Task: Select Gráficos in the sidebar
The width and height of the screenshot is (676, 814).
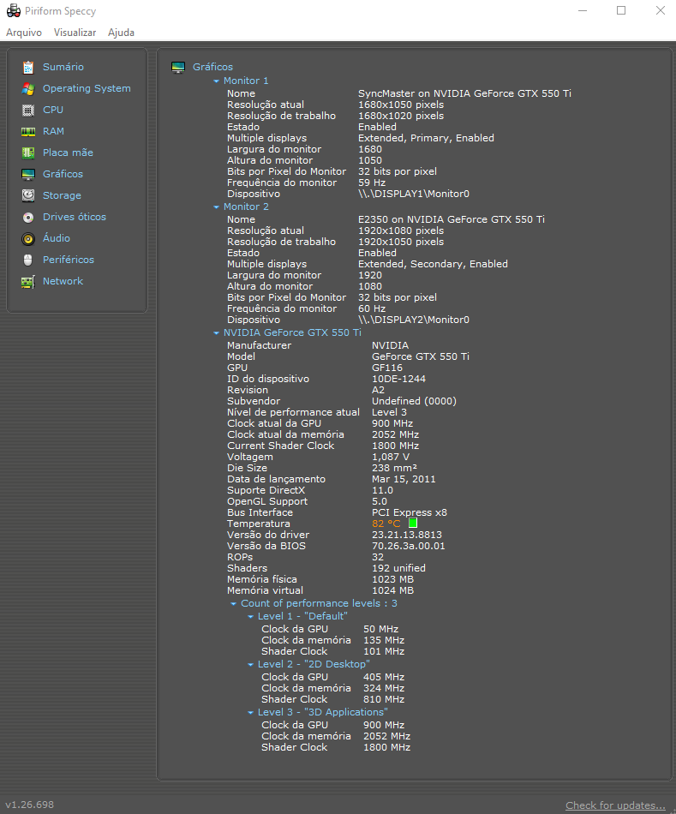Action: tap(63, 174)
